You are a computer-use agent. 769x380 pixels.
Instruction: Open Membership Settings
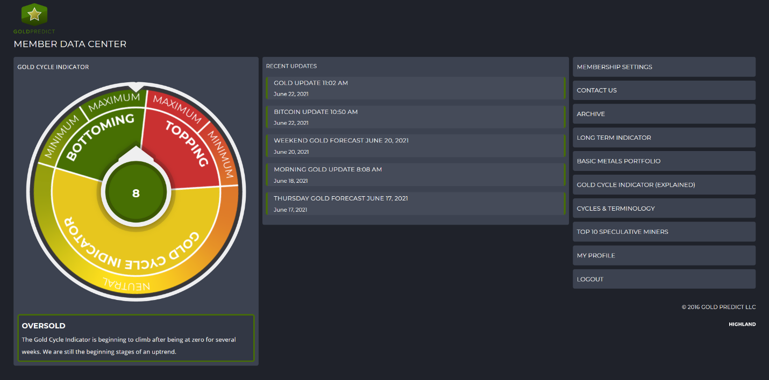tap(614, 67)
